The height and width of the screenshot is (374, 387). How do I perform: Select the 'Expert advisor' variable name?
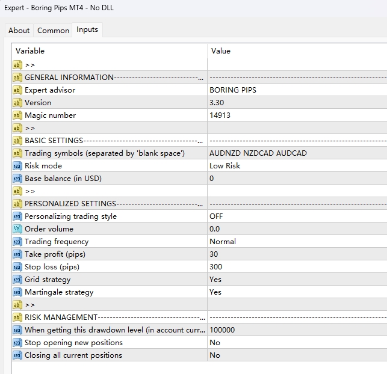click(50, 90)
